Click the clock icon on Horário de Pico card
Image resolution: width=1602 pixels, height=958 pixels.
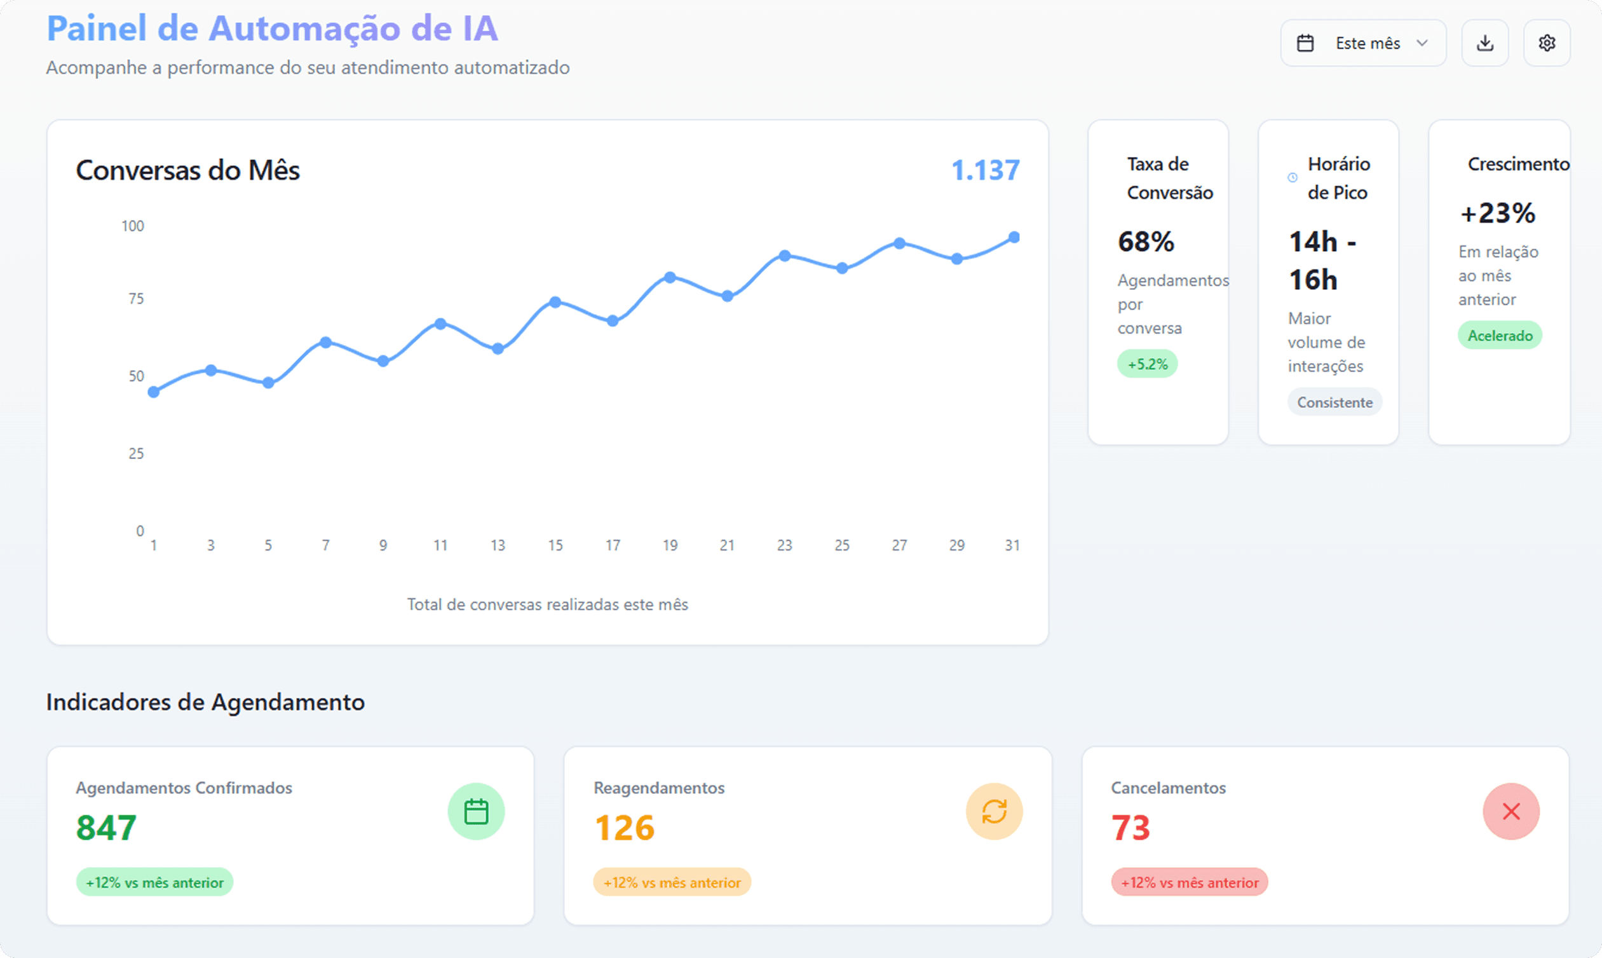tap(1293, 177)
